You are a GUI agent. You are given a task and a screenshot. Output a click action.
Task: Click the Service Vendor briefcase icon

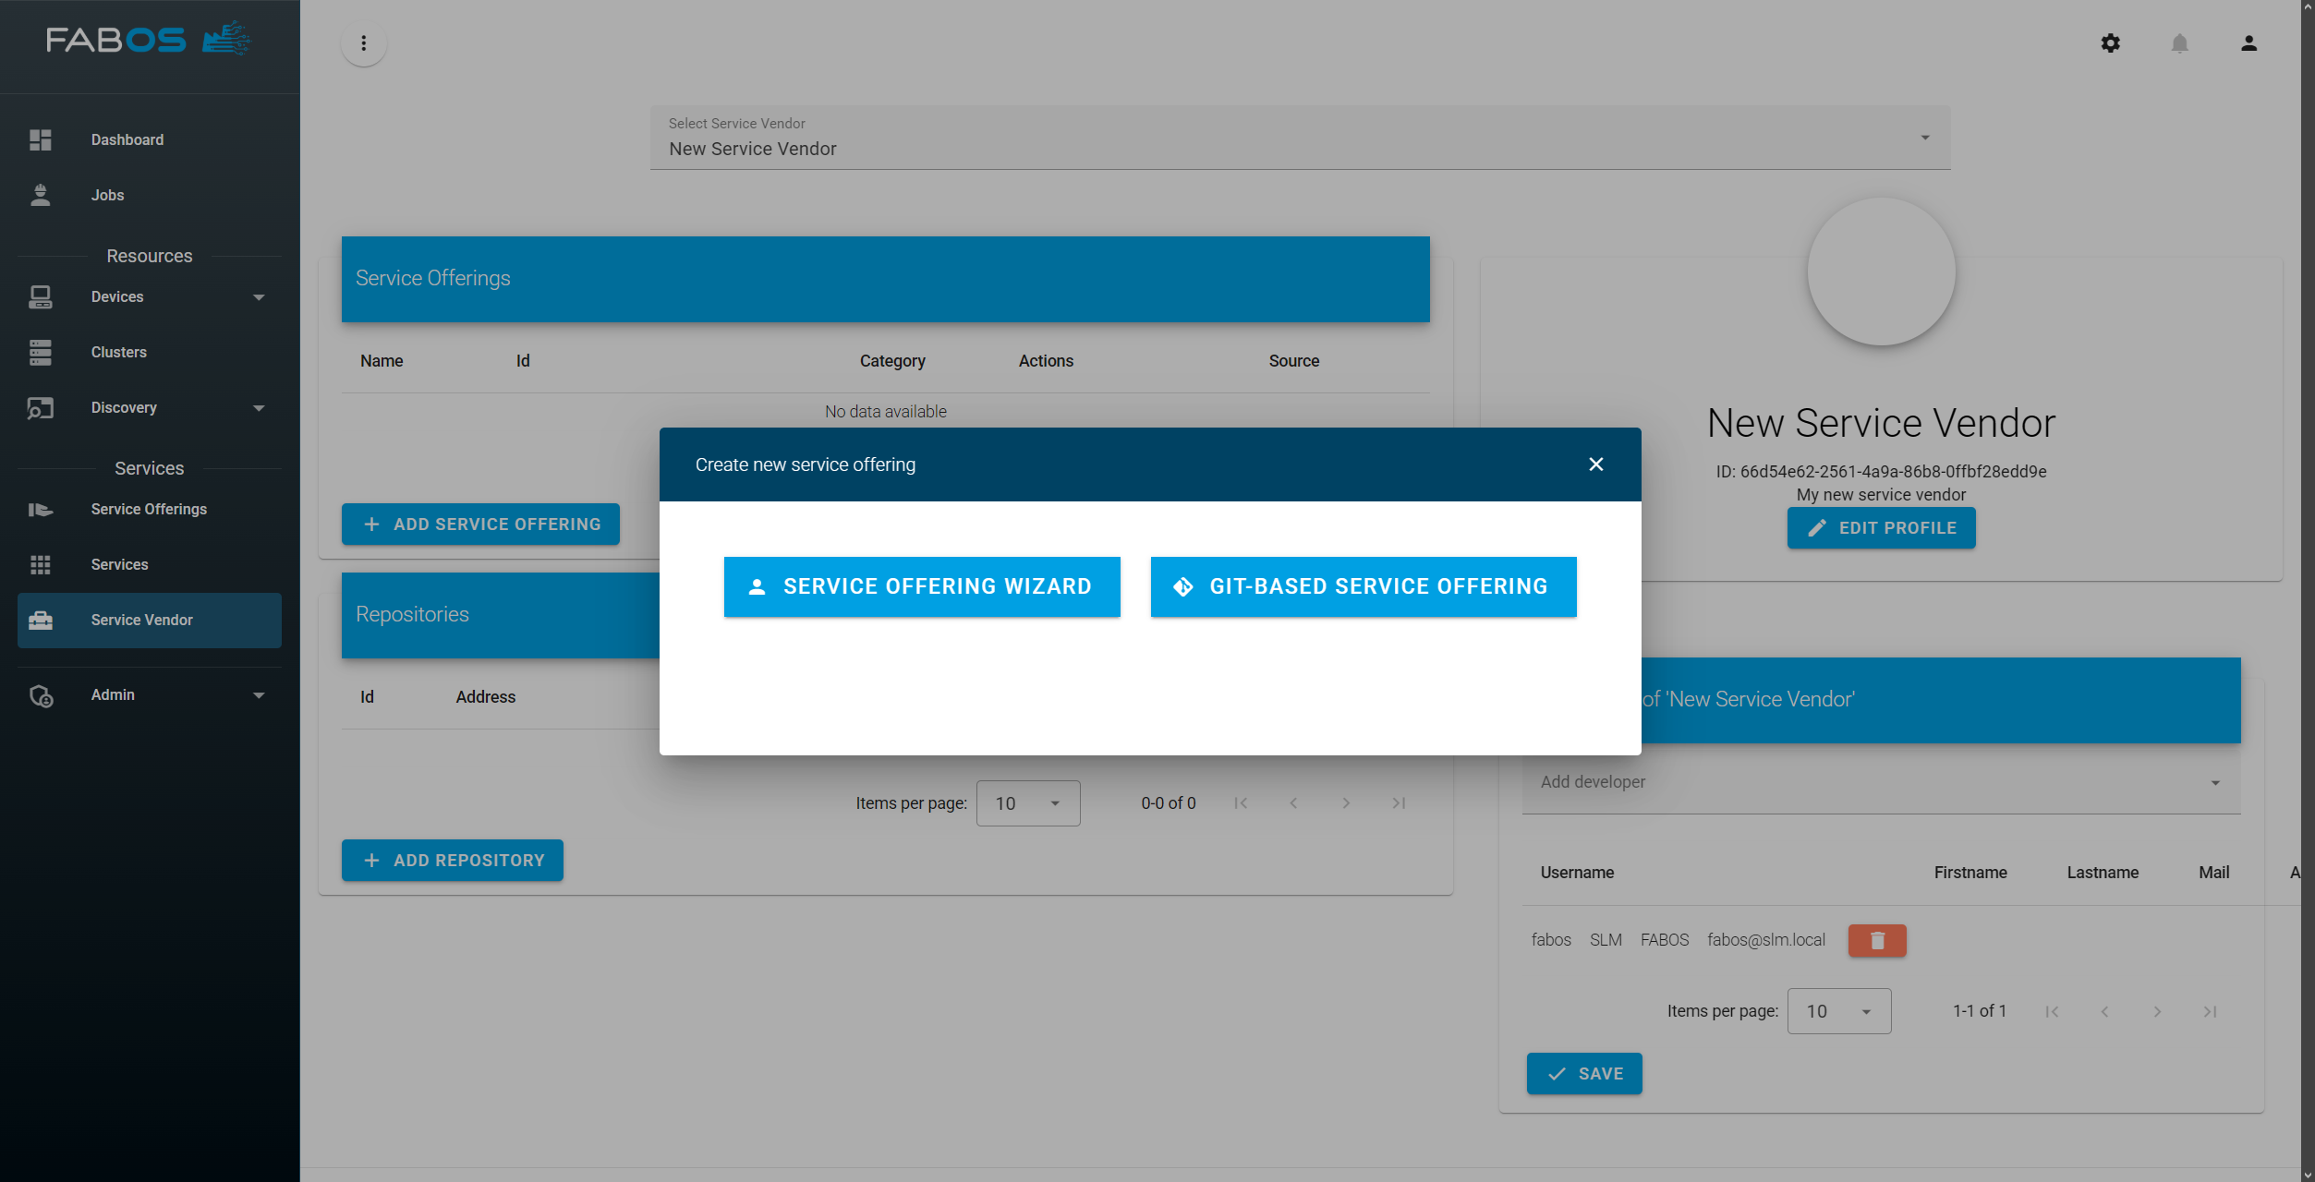tap(41, 620)
